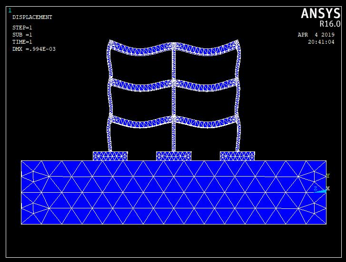Image resolution: width=346 pixels, height=262 pixels.
Task: Click the SUB =1 label
Action: click(22, 35)
